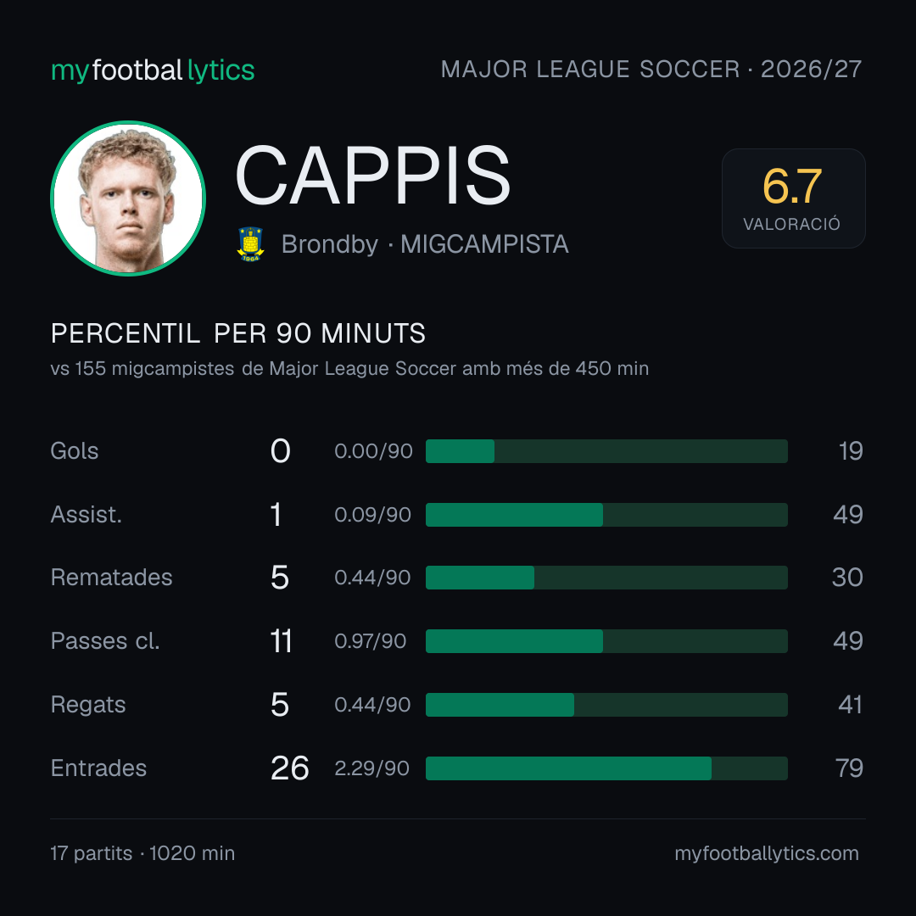Select the Assist. percentile bar

606,515
